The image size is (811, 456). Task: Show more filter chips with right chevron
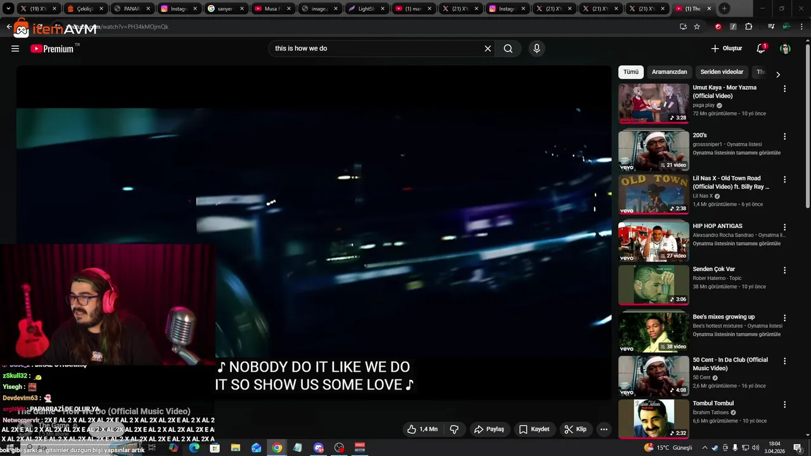pyautogui.click(x=778, y=74)
